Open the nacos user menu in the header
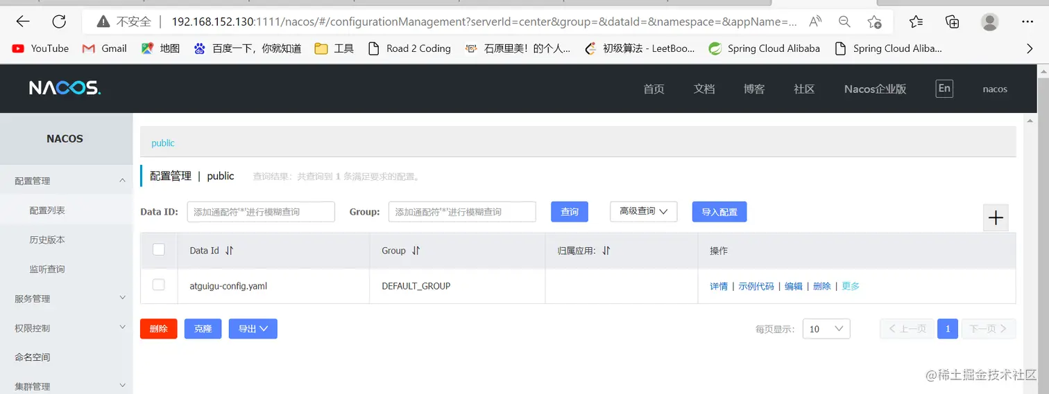Screen dimensions: 1049x394 pos(995,89)
